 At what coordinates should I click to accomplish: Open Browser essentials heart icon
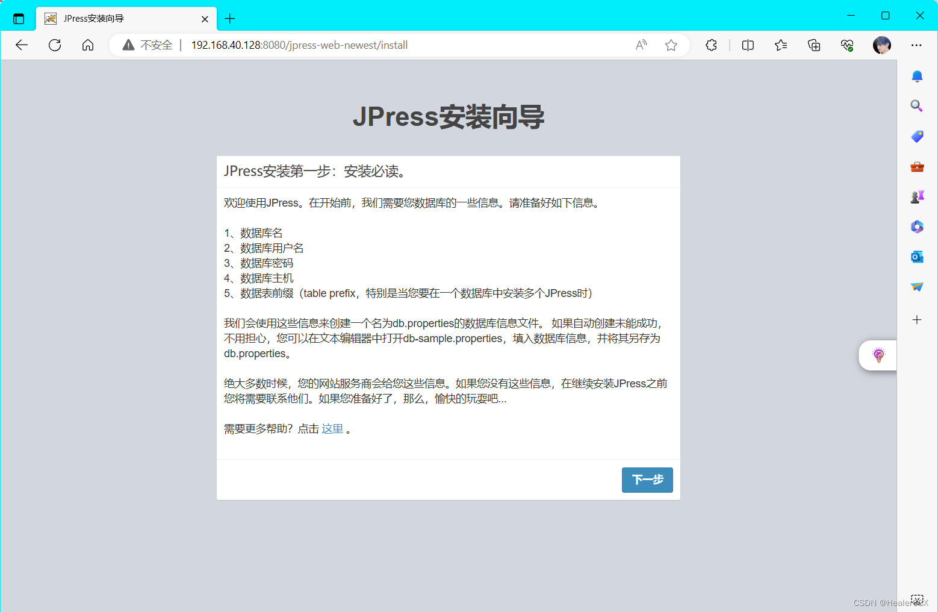[847, 45]
